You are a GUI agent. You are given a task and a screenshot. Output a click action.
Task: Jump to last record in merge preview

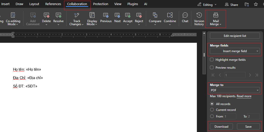257,75
